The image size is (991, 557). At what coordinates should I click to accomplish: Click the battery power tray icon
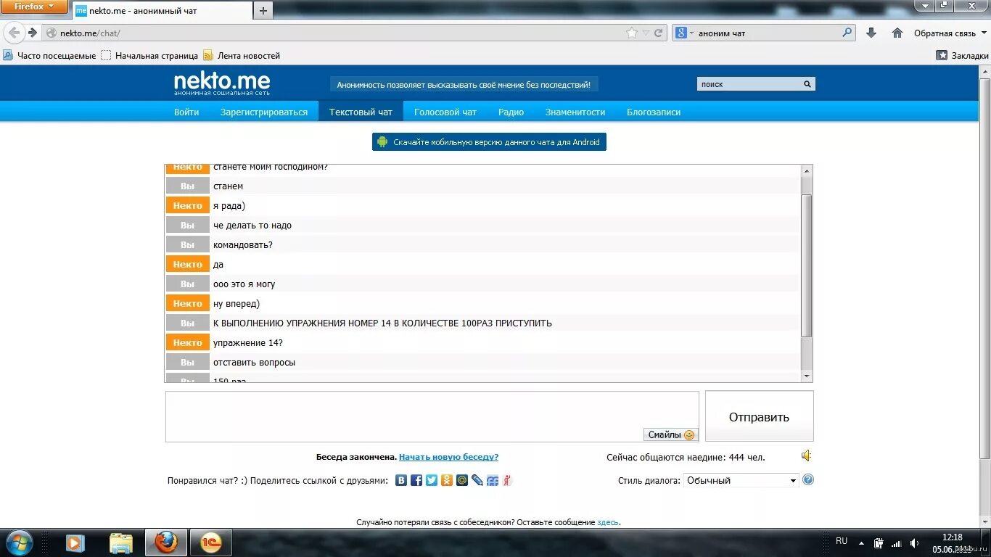click(879, 542)
